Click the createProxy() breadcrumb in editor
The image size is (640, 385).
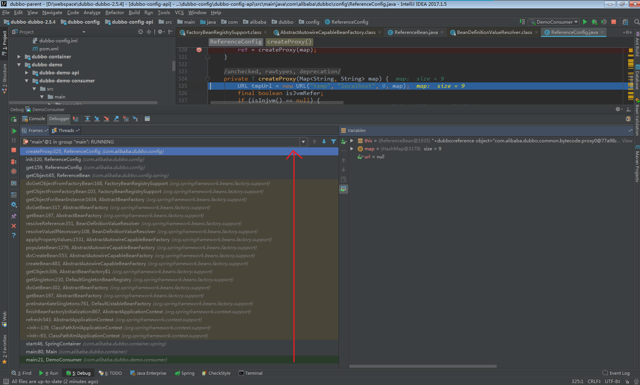coord(289,42)
